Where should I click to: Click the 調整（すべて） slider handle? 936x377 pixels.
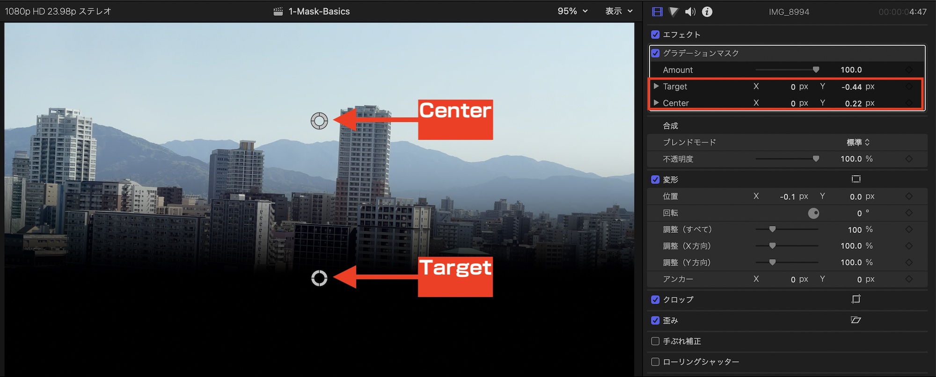coord(772,230)
